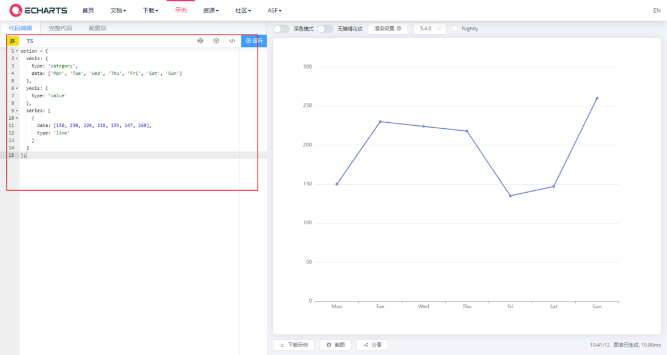Click the gear icon inside 渲染设置
Screen dimensions: 667x355
click(399, 29)
